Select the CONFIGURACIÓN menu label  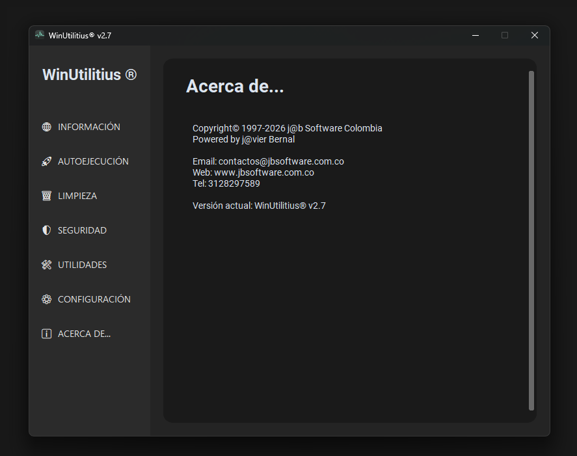click(x=94, y=299)
